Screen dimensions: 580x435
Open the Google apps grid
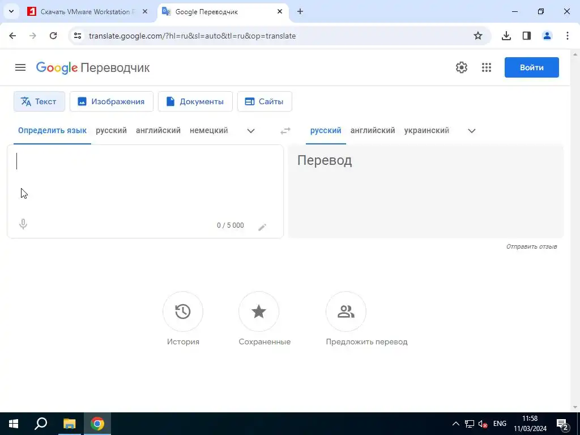(x=487, y=67)
